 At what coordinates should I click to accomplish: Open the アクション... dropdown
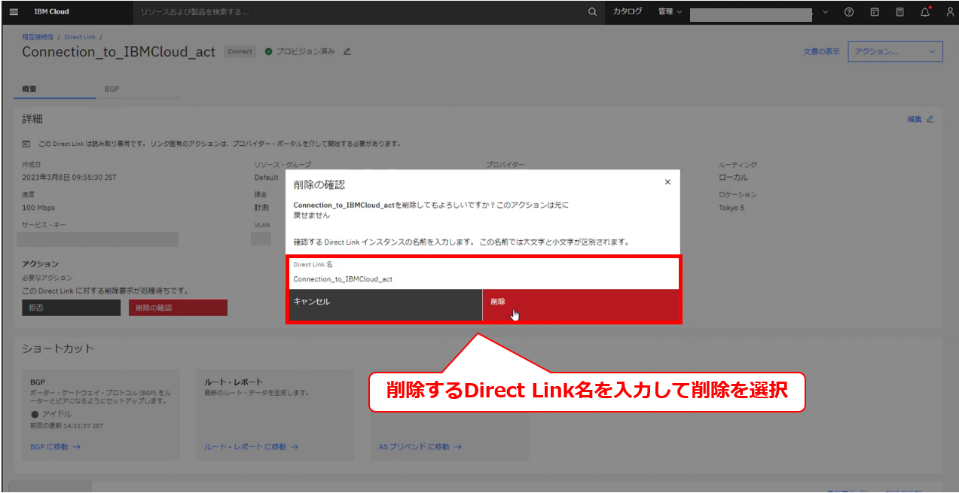[895, 52]
